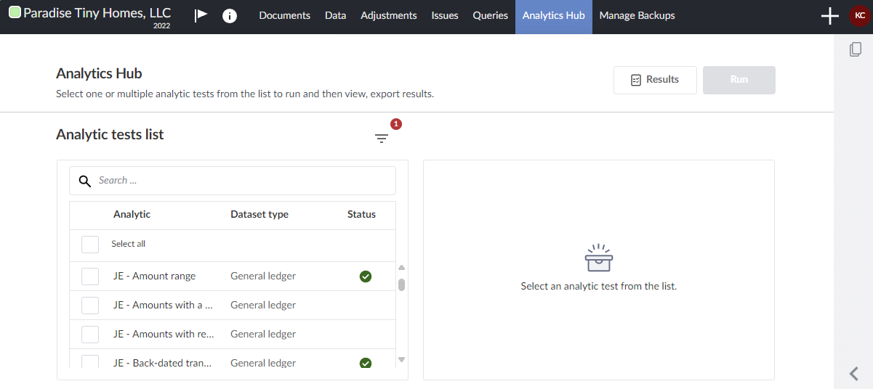Switch to Manage Backups tab

[637, 16]
